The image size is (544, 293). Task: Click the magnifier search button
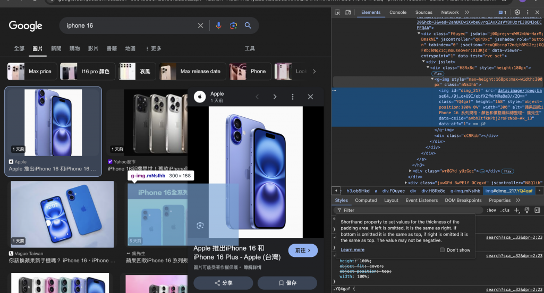click(248, 25)
